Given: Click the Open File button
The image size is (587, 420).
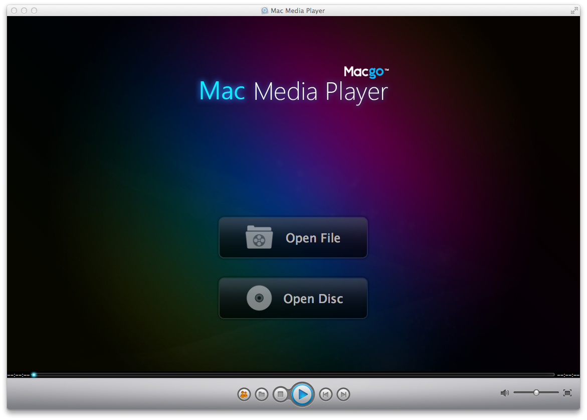Looking at the screenshot, I should pos(293,237).
